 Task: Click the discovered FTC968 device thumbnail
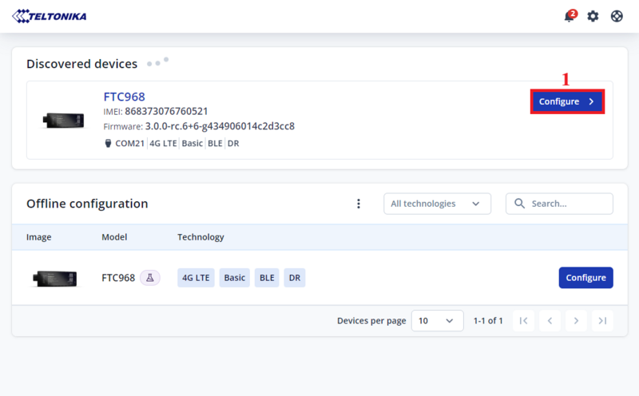point(63,120)
